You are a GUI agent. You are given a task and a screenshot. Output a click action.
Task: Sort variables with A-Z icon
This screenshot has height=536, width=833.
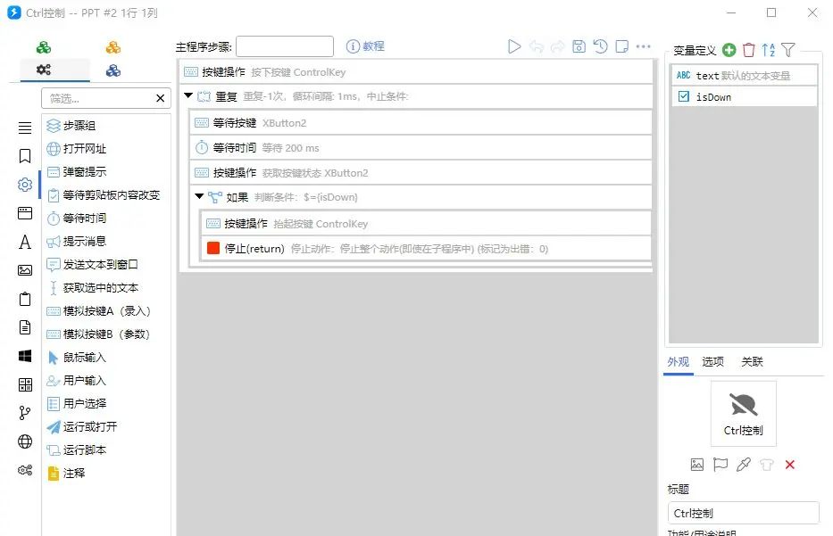click(768, 50)
